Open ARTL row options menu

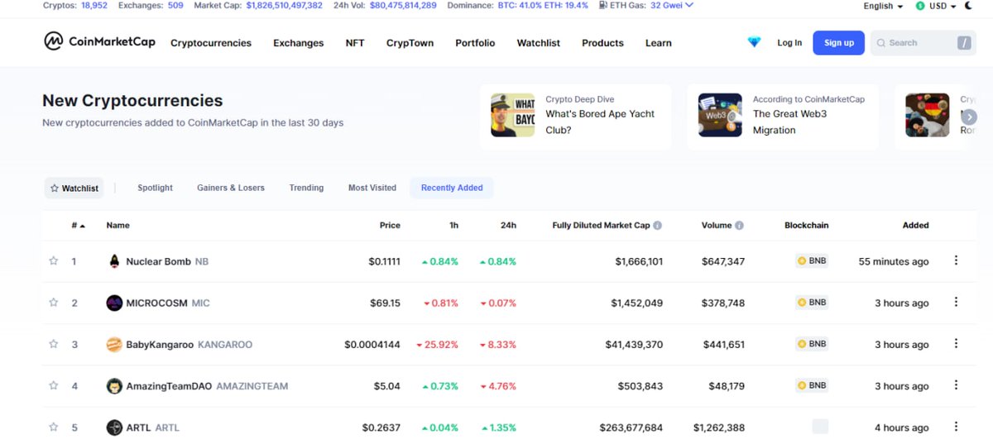[956, 427]
